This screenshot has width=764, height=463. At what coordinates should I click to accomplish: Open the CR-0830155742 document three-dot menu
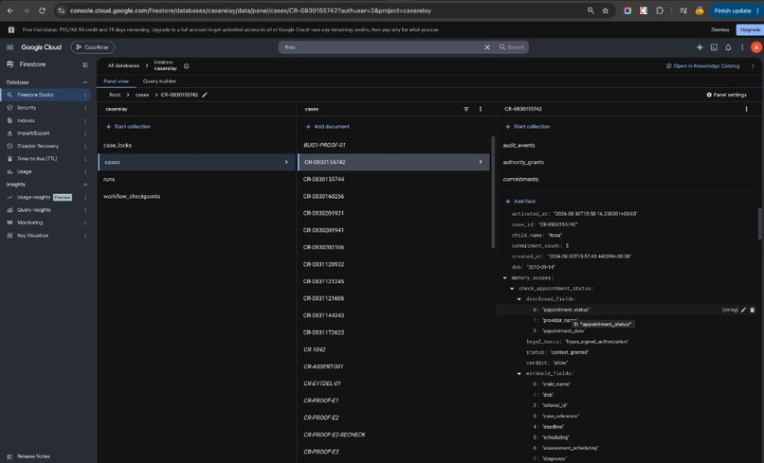pyautogui.click(x=746, y=109)
